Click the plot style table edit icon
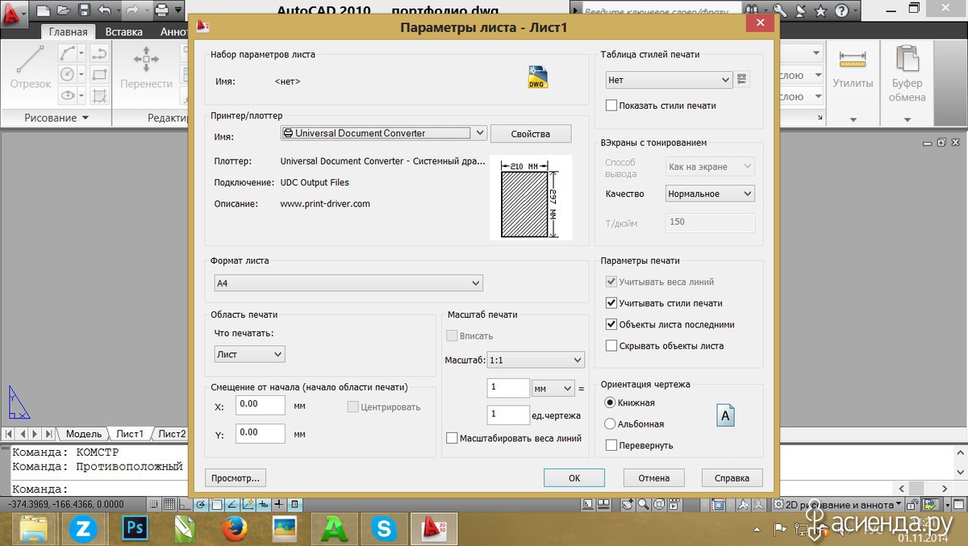The width and height of the screenshot is (968, 546). (743, 79)
